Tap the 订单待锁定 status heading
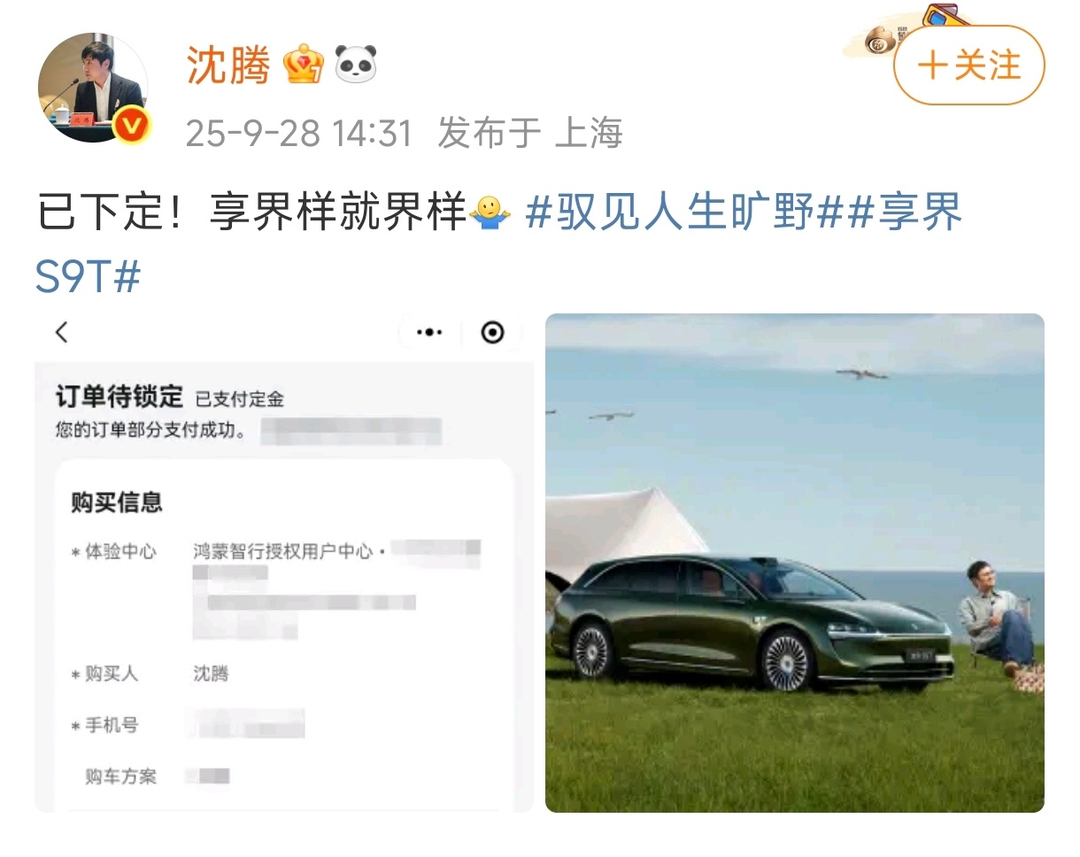 [119, 397]
